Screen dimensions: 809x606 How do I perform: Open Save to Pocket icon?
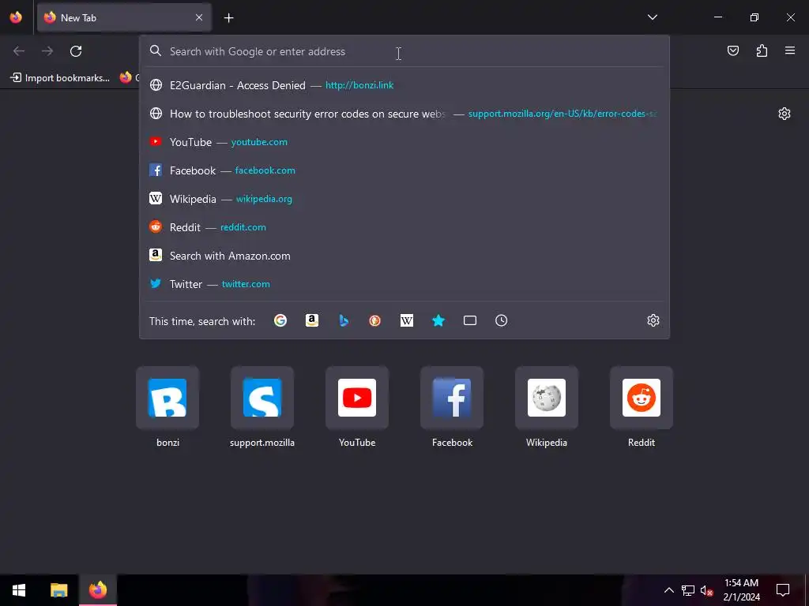coord(732,50)
